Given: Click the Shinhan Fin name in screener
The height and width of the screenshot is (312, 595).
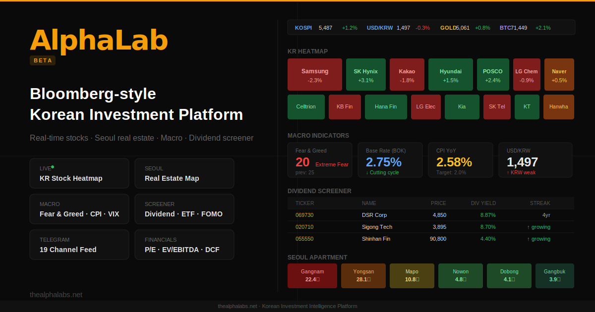Looking at the screenshot, I should pyautogui.click(x=377, y=239).
